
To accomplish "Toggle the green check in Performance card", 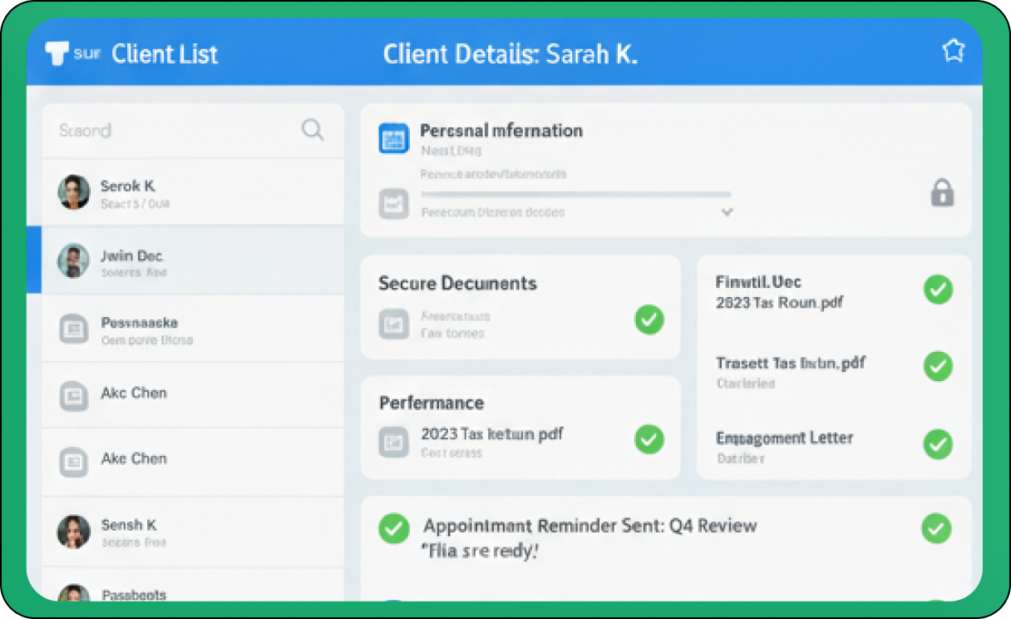I will [x=649, y=439].
